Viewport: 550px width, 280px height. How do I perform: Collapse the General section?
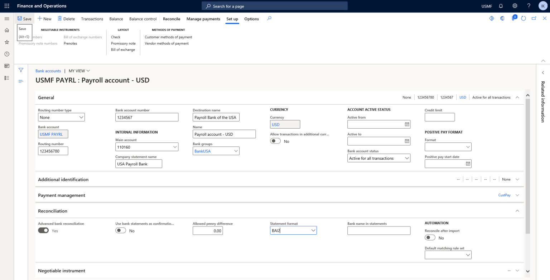[x=517, y=97]
